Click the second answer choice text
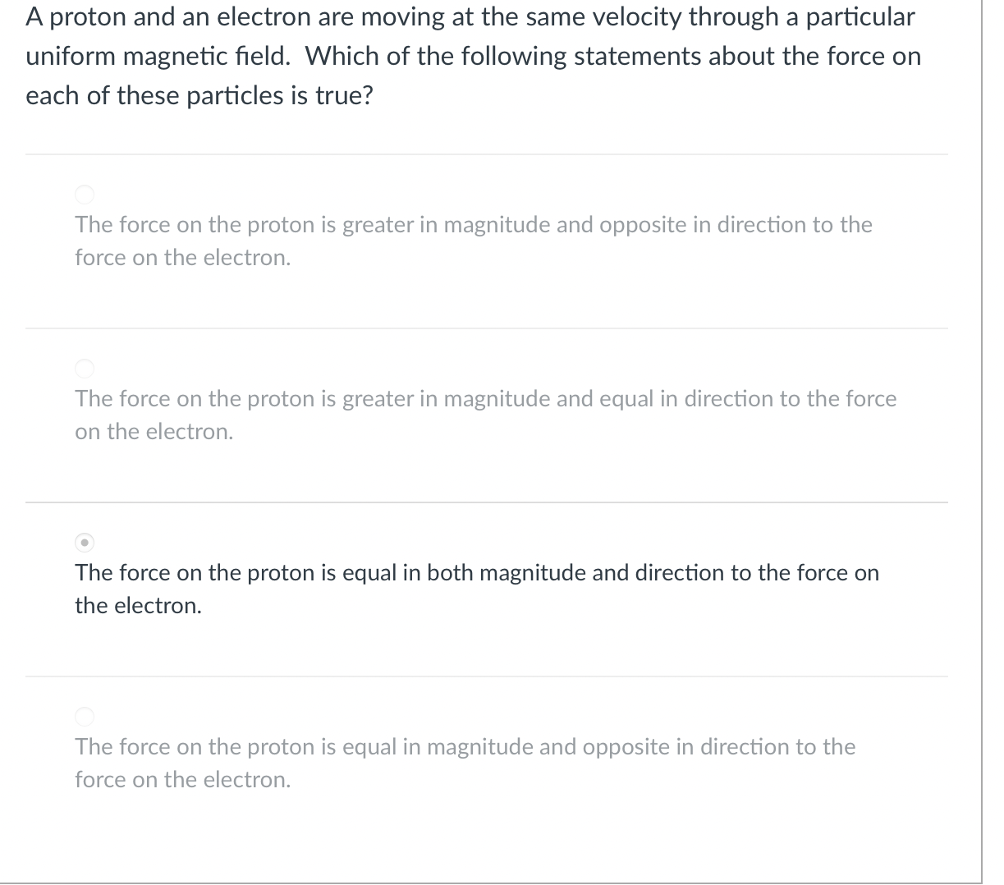The image size is (1004, 885). click(484, 415)
